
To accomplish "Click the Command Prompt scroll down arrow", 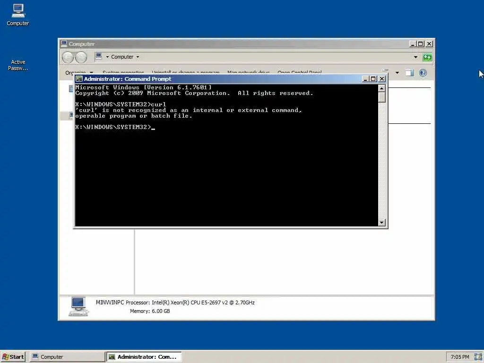I will pos(382,222).
